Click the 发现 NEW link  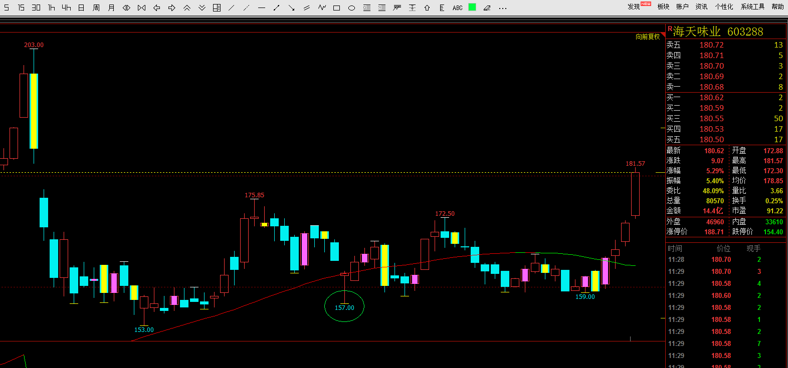(636, 7)
